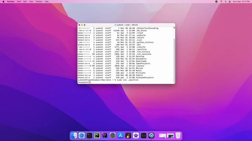This screenshot has height=141, width=252.
Task: Click the Password prompt cursor field
Action: 89,82
